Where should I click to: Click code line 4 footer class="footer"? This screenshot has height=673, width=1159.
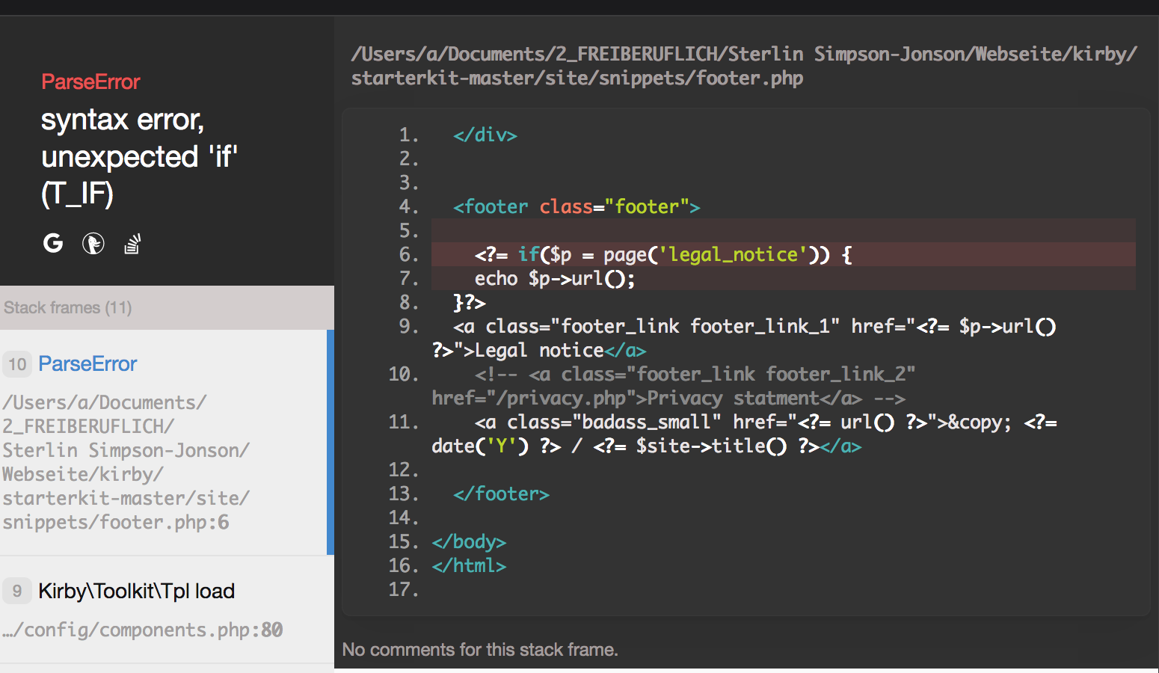pos(577,206)
